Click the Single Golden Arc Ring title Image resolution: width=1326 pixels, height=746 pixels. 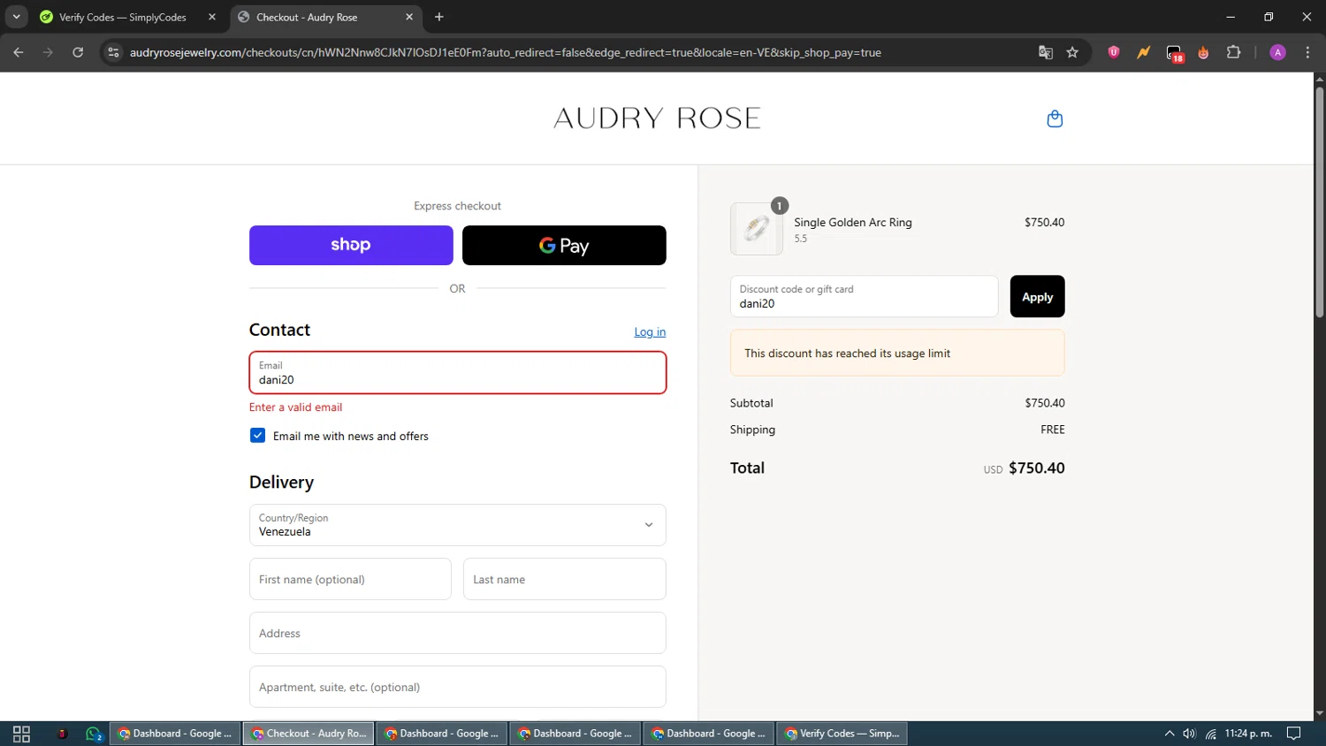pos(852,222)
